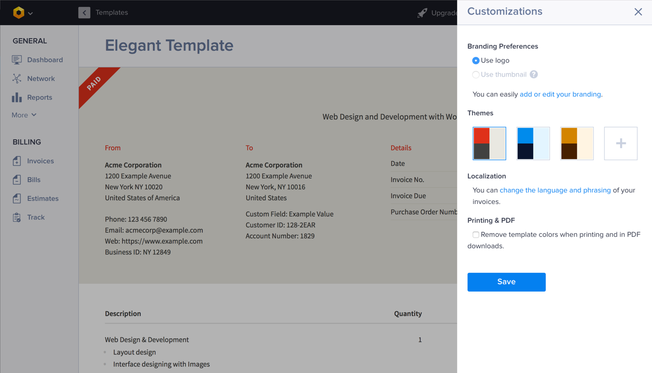
Task: Select the Use thumbnail radio option
Action: pyautogui.click(x=476, y=75)
